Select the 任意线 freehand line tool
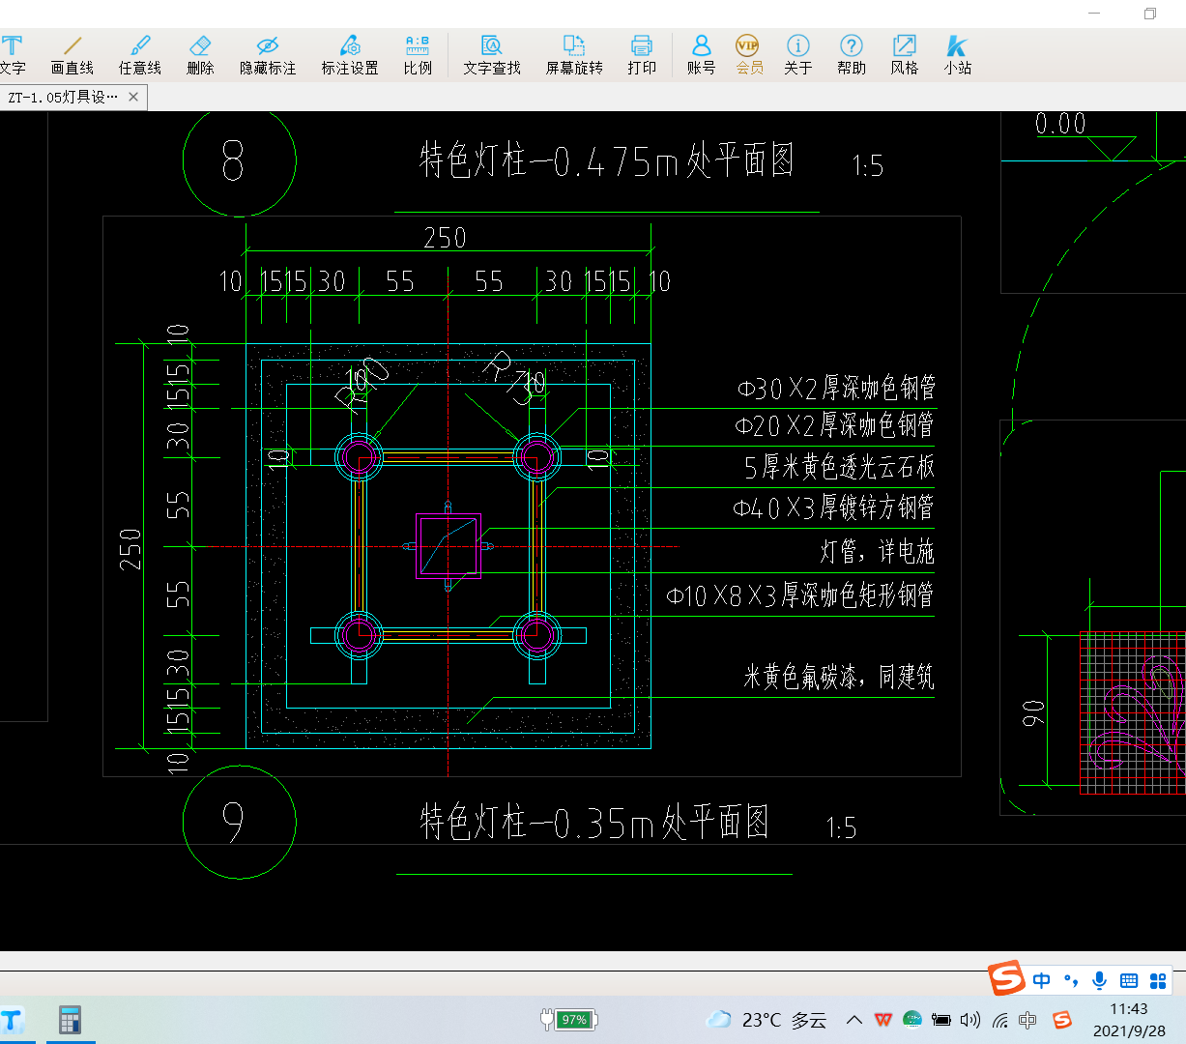Screen dimensions: 1186x1044 pos(140,55)
